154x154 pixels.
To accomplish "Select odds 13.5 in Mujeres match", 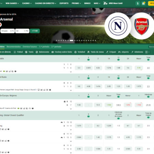I will [x=98, y=105].
